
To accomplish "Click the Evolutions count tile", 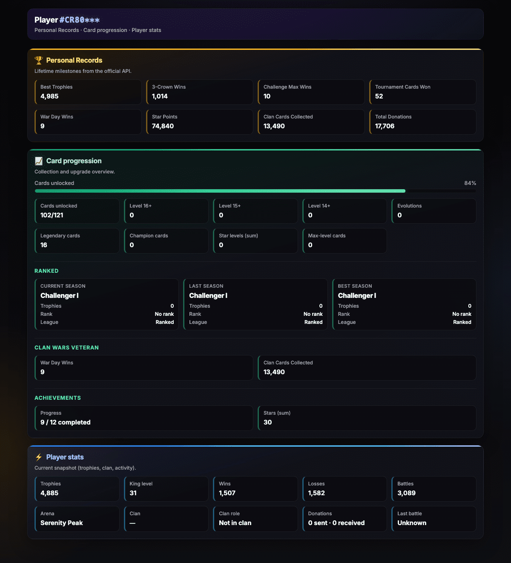I will tap(434, 211).
